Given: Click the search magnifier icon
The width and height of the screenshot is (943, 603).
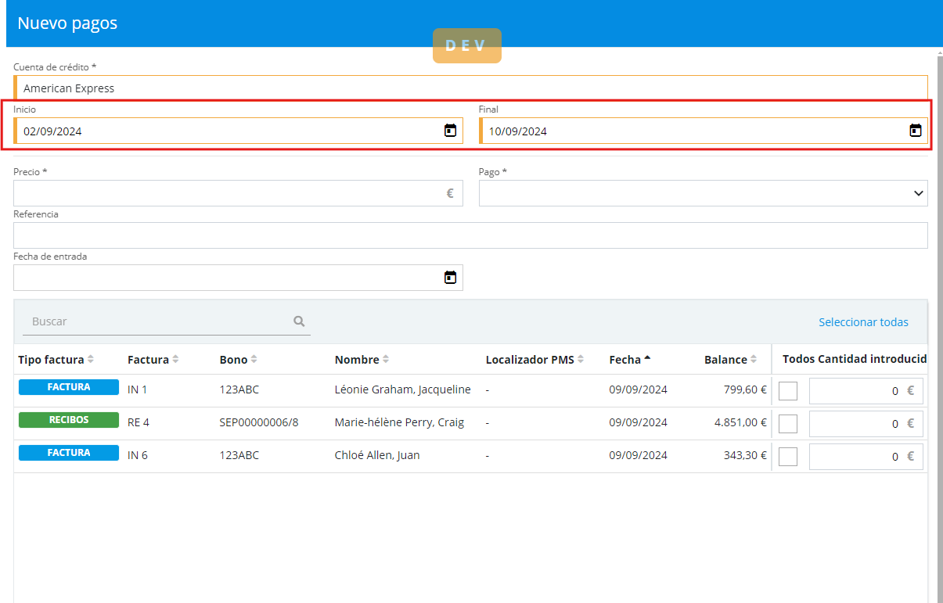Looking at the screenshot, I should pos(299,321).
